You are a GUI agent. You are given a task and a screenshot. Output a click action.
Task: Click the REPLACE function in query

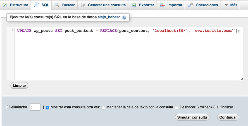(108, 31)
